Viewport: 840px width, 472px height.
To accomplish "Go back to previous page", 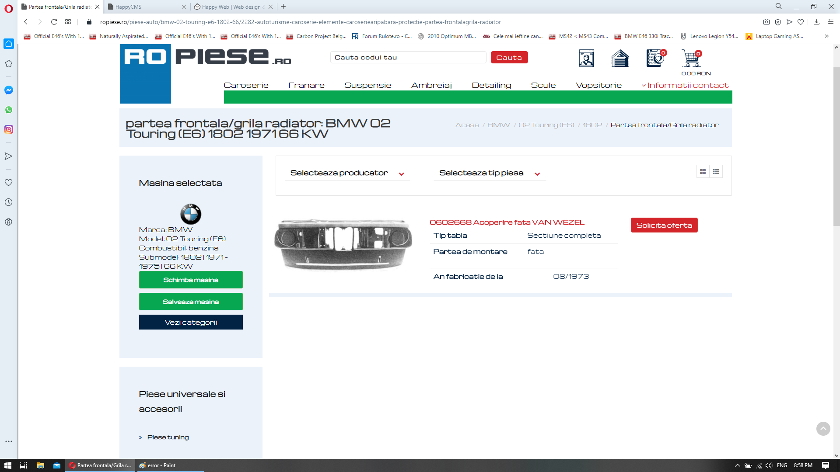I will (x=26, y=22).
